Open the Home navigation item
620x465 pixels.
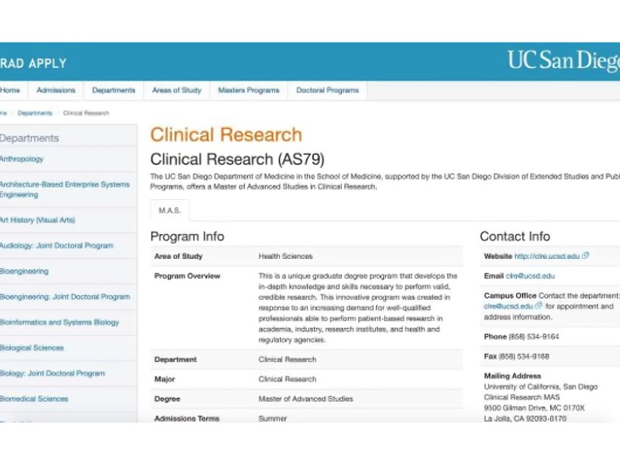coord(10,91)
